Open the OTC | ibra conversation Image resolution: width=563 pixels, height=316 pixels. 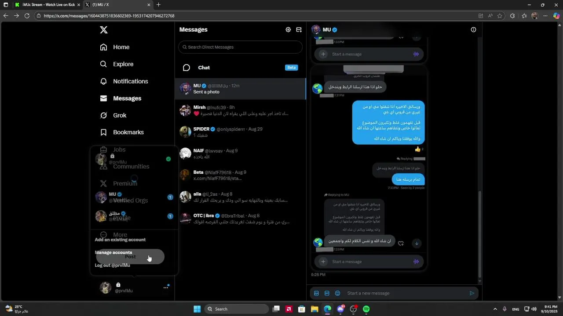tap(240, 219)
